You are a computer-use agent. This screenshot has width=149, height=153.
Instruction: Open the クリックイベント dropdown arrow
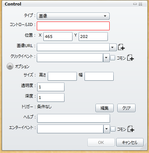pos(106,58)
